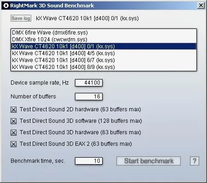Viewport: 207px width, 183px height.
Task: Open help with the question mark button
Action: [195, 161]
